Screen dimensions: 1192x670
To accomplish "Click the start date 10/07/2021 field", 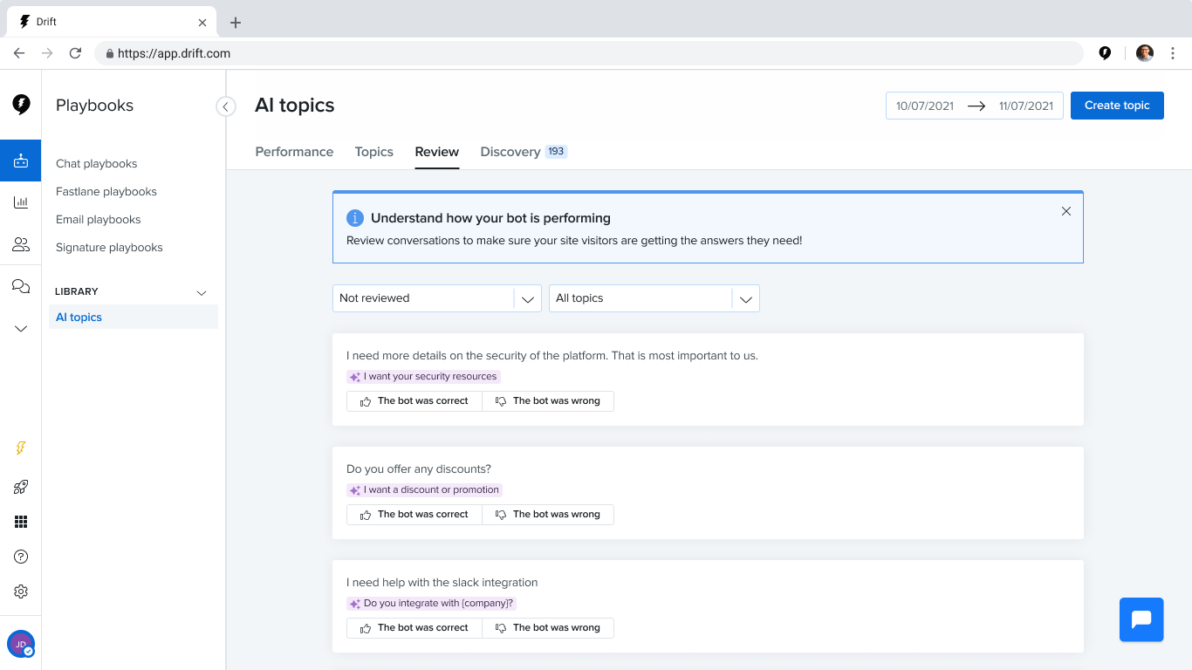I will tap(925, 106).
